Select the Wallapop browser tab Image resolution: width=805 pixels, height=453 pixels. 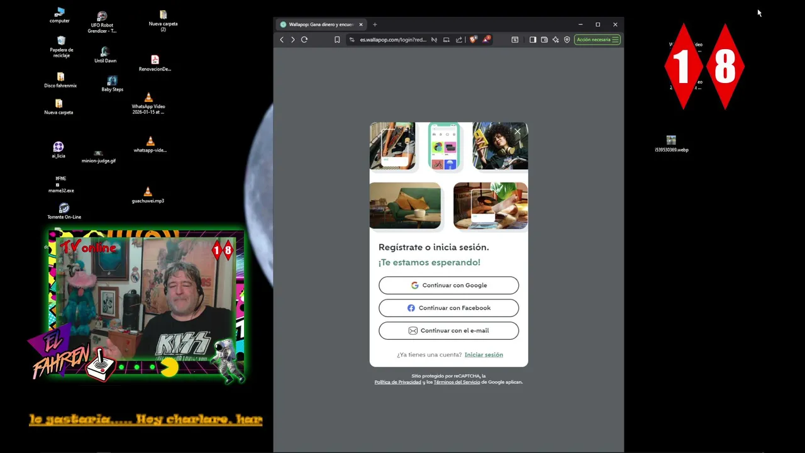321,25
